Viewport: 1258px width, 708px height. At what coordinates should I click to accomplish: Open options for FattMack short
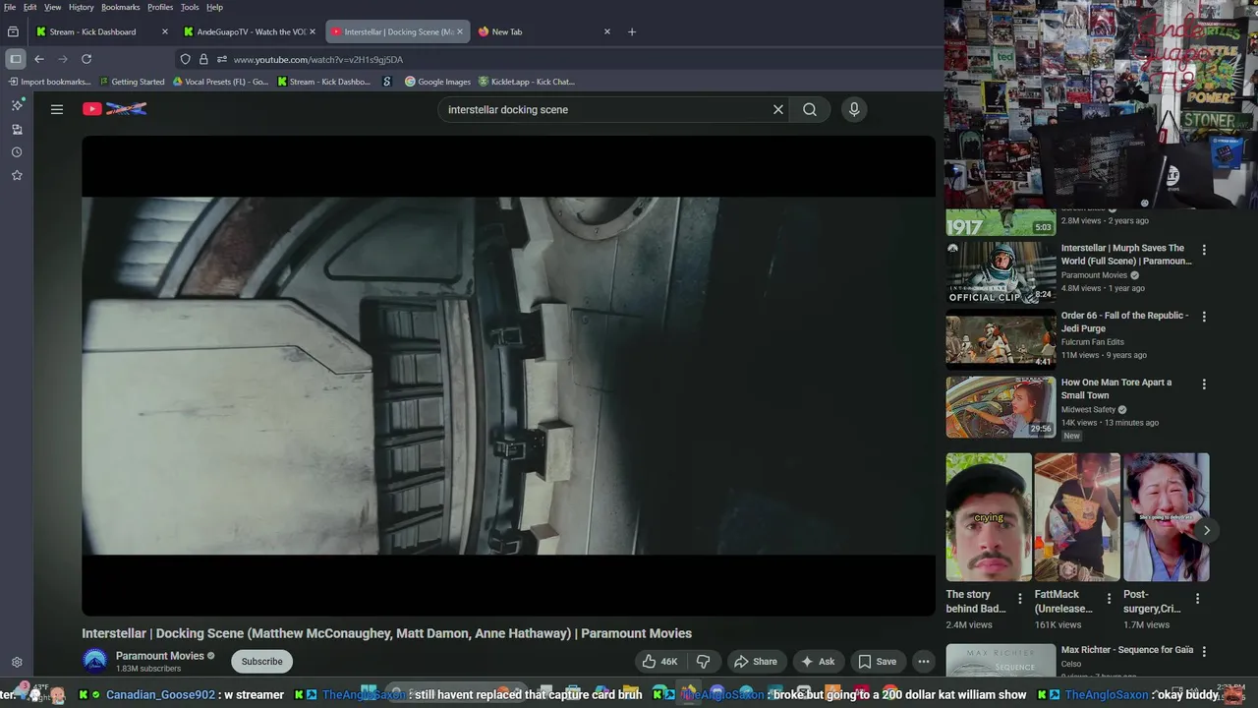click(1109, 598)
